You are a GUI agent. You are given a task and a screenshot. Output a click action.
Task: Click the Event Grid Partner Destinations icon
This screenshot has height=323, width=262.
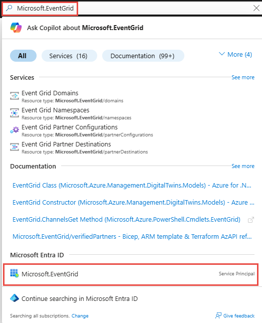(15, 147)
